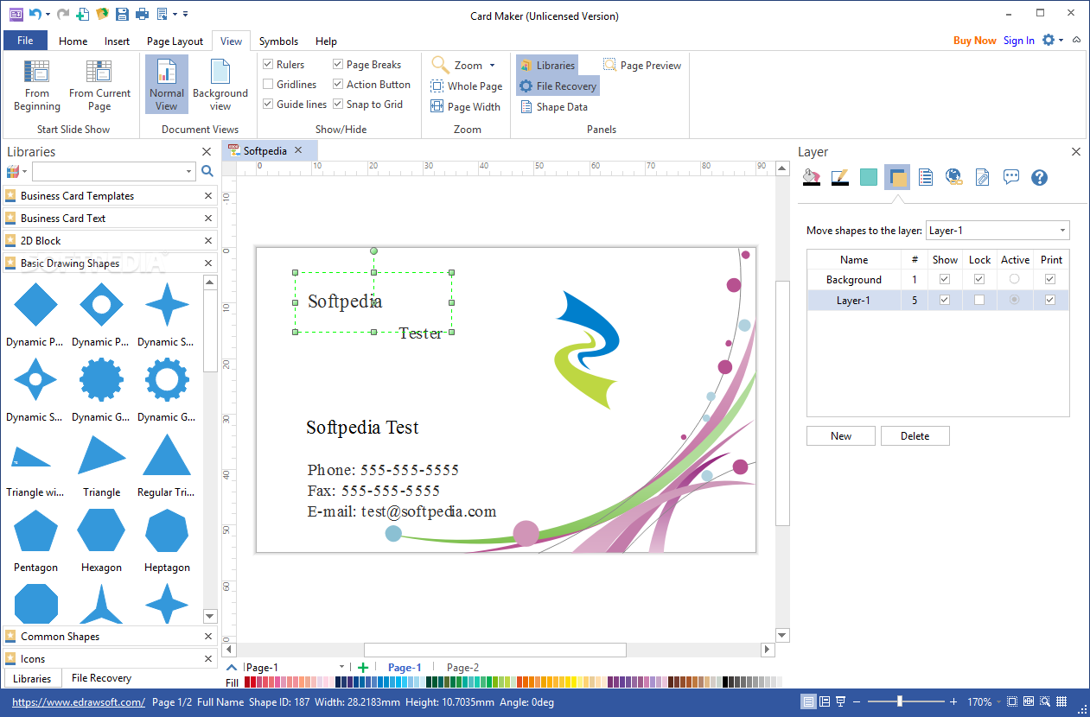This screenshot has height=717, width=1090.
Task: Switch to Normal View
Action: (x=167, y=86)
